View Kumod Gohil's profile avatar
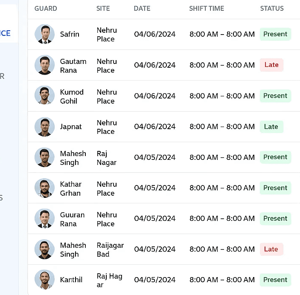Viewport: 300px width, 295px height. point(44,95)
